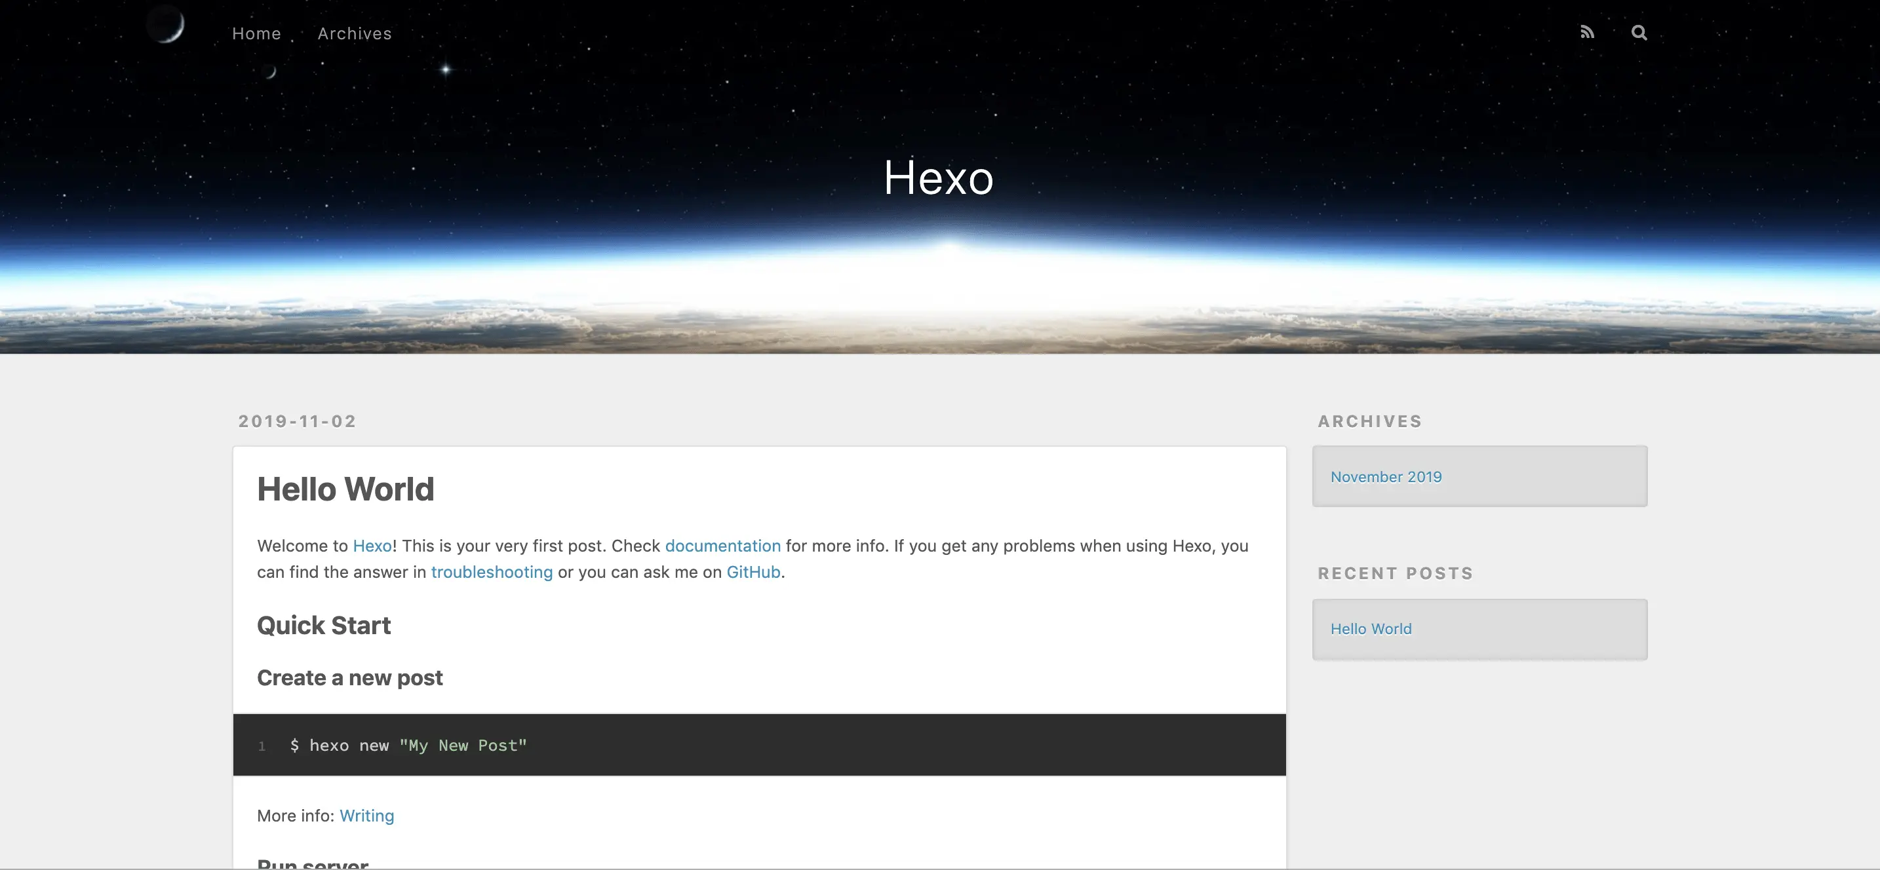This screenshot has height=870, width=1880.
Task: Click the hexo new code block
Action: point(759,745)
